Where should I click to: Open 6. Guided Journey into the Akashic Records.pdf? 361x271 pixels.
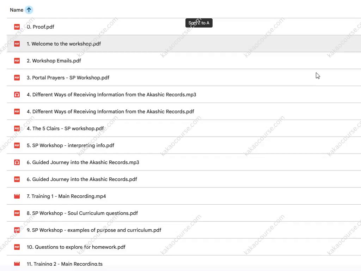coord(82,179)
